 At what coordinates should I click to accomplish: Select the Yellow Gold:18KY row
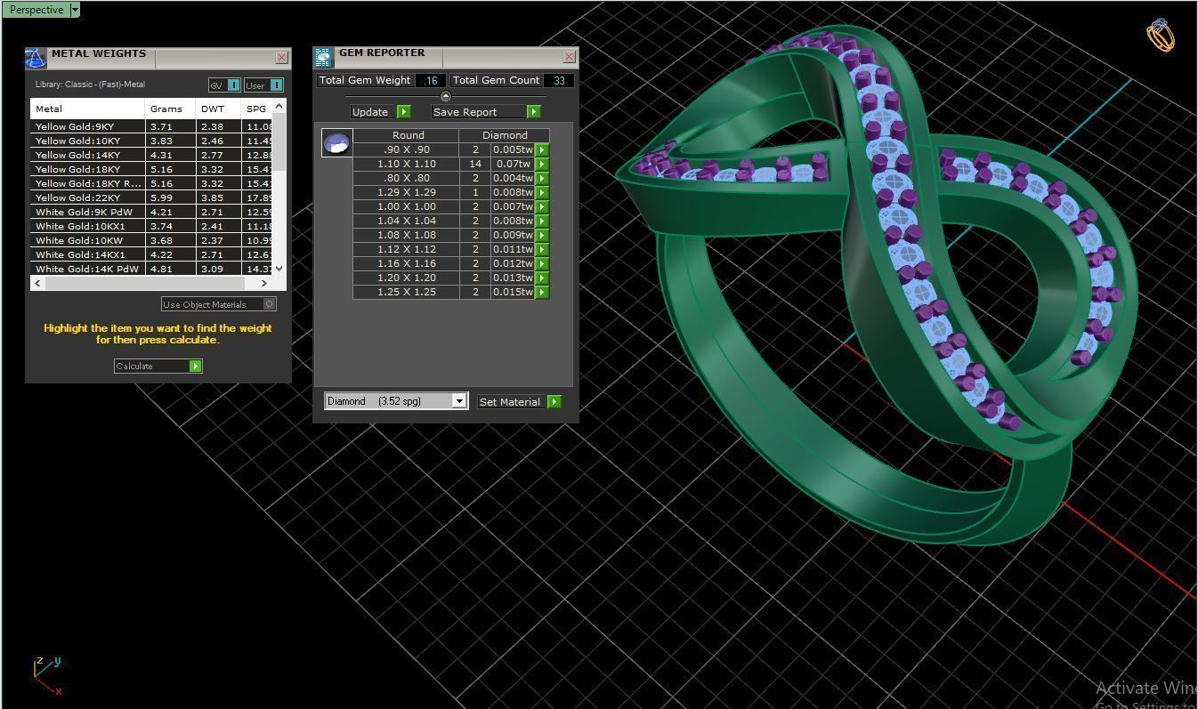click(x=151, y=169)
